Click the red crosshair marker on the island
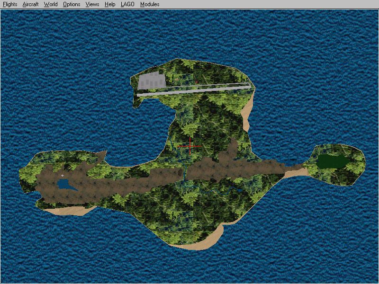This screenshot has height=284, width=379. pos(190,146)
